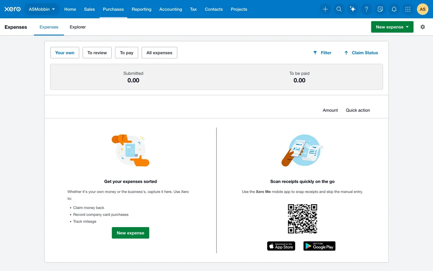Open the expenses settings gear
Image resolution: width=433 pixels, height=271 pixels.
[423, 27]
